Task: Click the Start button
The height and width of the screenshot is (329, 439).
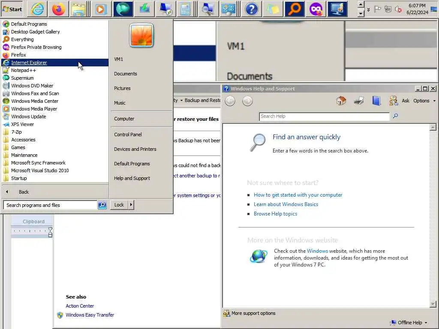Action: (x=12, y=9)
